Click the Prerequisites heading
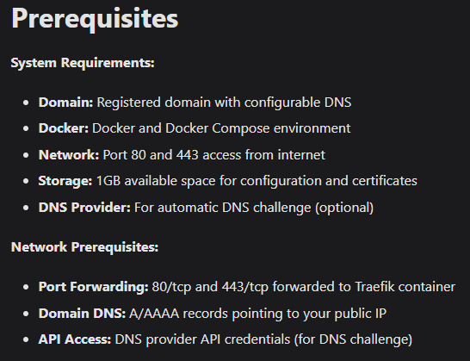The width and height of the screenshot is (470, 361). point(95,19)
